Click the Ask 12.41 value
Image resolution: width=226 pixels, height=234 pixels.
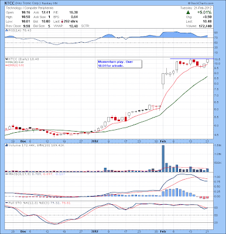pos(46,12)
